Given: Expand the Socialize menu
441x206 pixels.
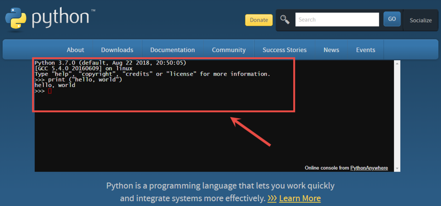Looking at the screenshot, I should pyautogui.click(x=420, y=20).
